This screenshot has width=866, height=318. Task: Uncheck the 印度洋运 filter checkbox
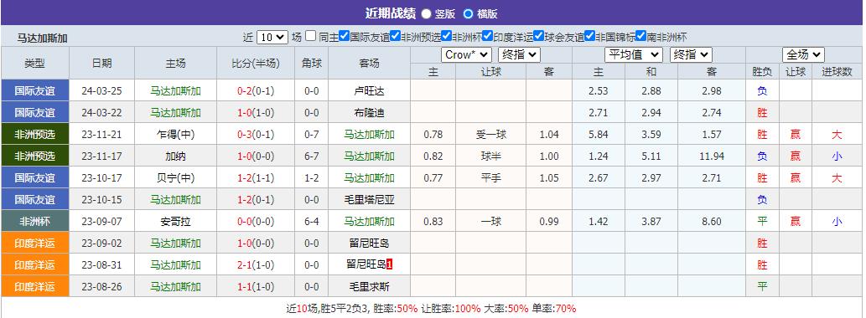point(487,36)
